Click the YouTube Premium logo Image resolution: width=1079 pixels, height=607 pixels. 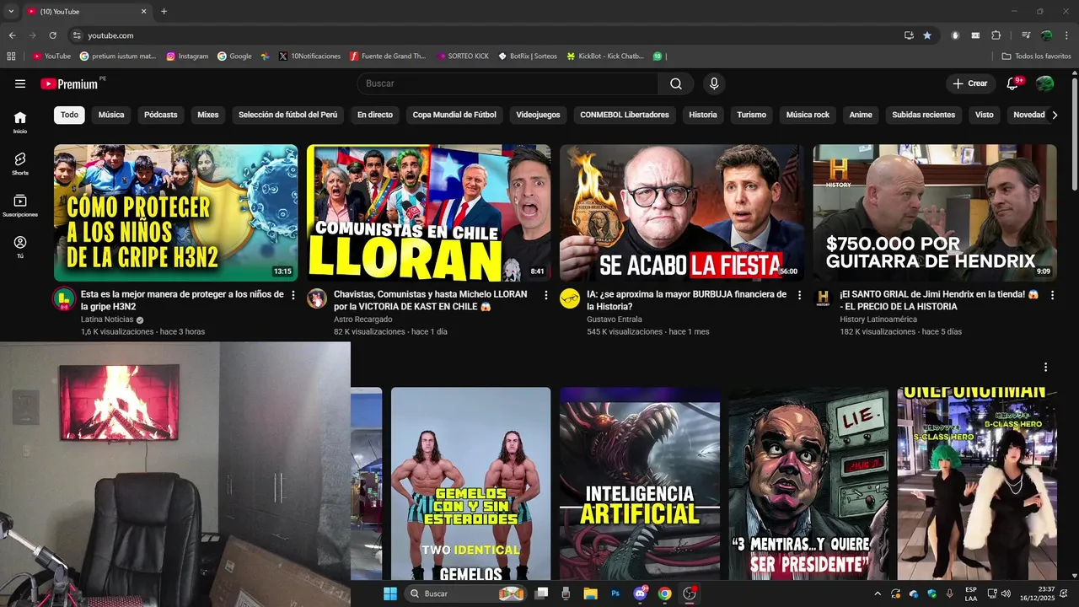point(69,83)
